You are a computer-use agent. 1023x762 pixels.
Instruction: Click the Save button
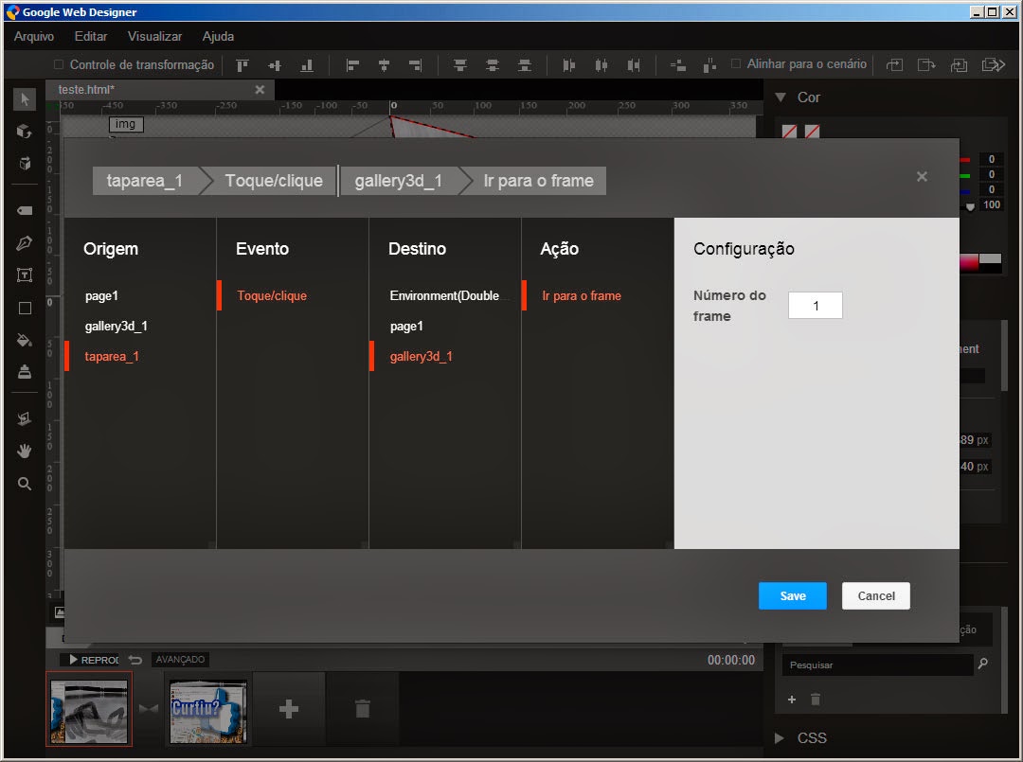pyautogui.click(x=792, y=595)
